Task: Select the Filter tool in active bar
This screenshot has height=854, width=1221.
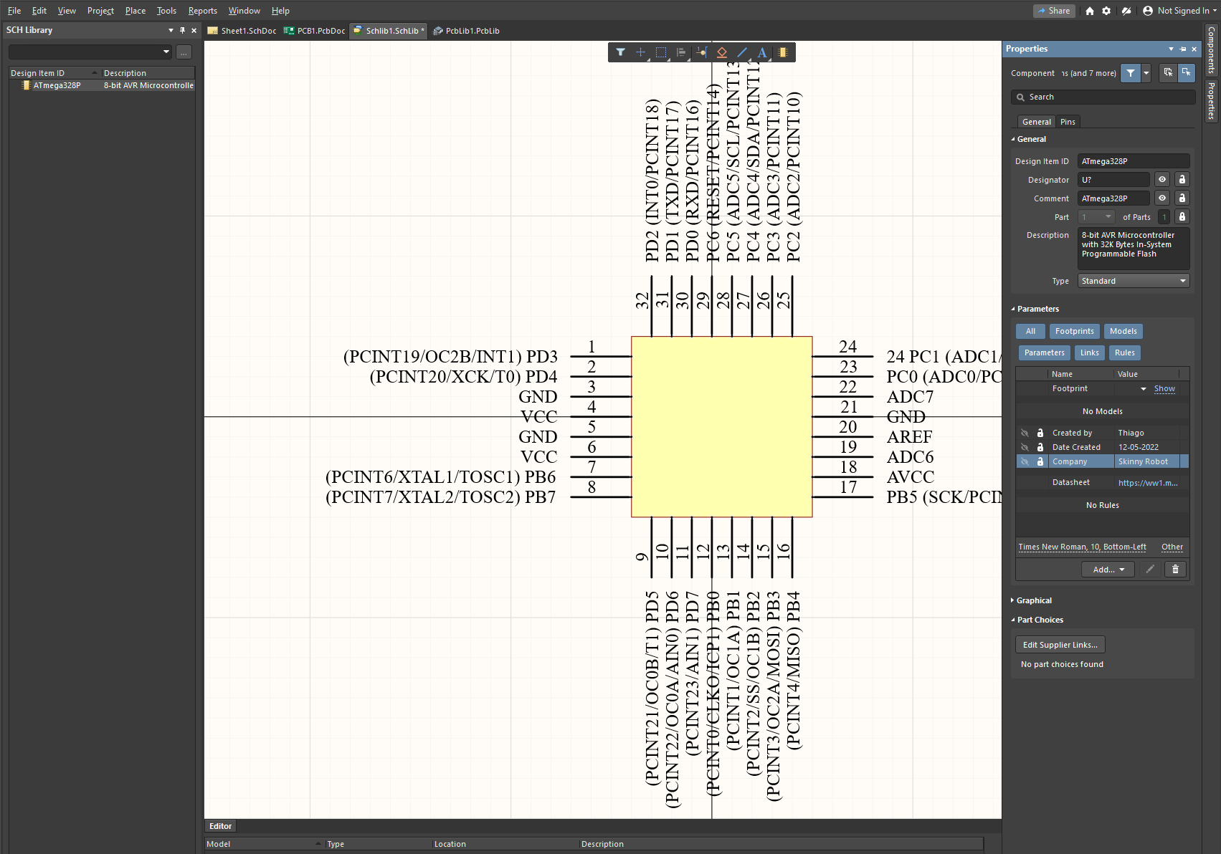Action: pos(620,52)
